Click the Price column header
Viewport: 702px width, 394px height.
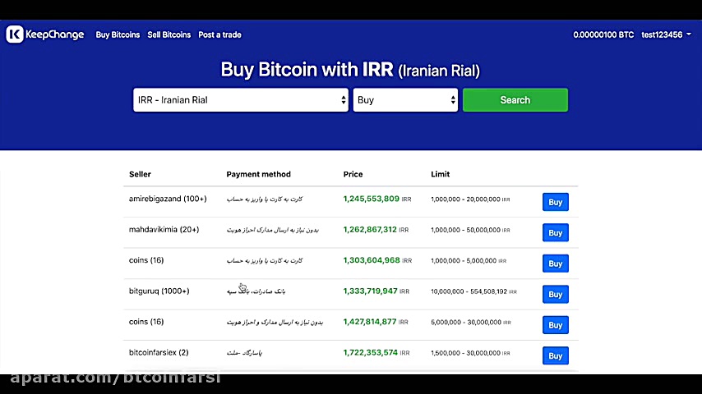(x=353, y=174)
